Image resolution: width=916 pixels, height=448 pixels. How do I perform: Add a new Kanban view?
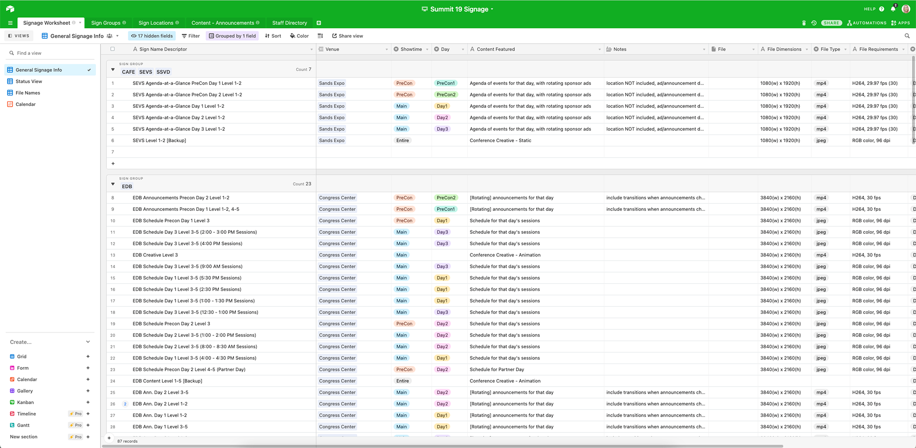coord(88,402)
